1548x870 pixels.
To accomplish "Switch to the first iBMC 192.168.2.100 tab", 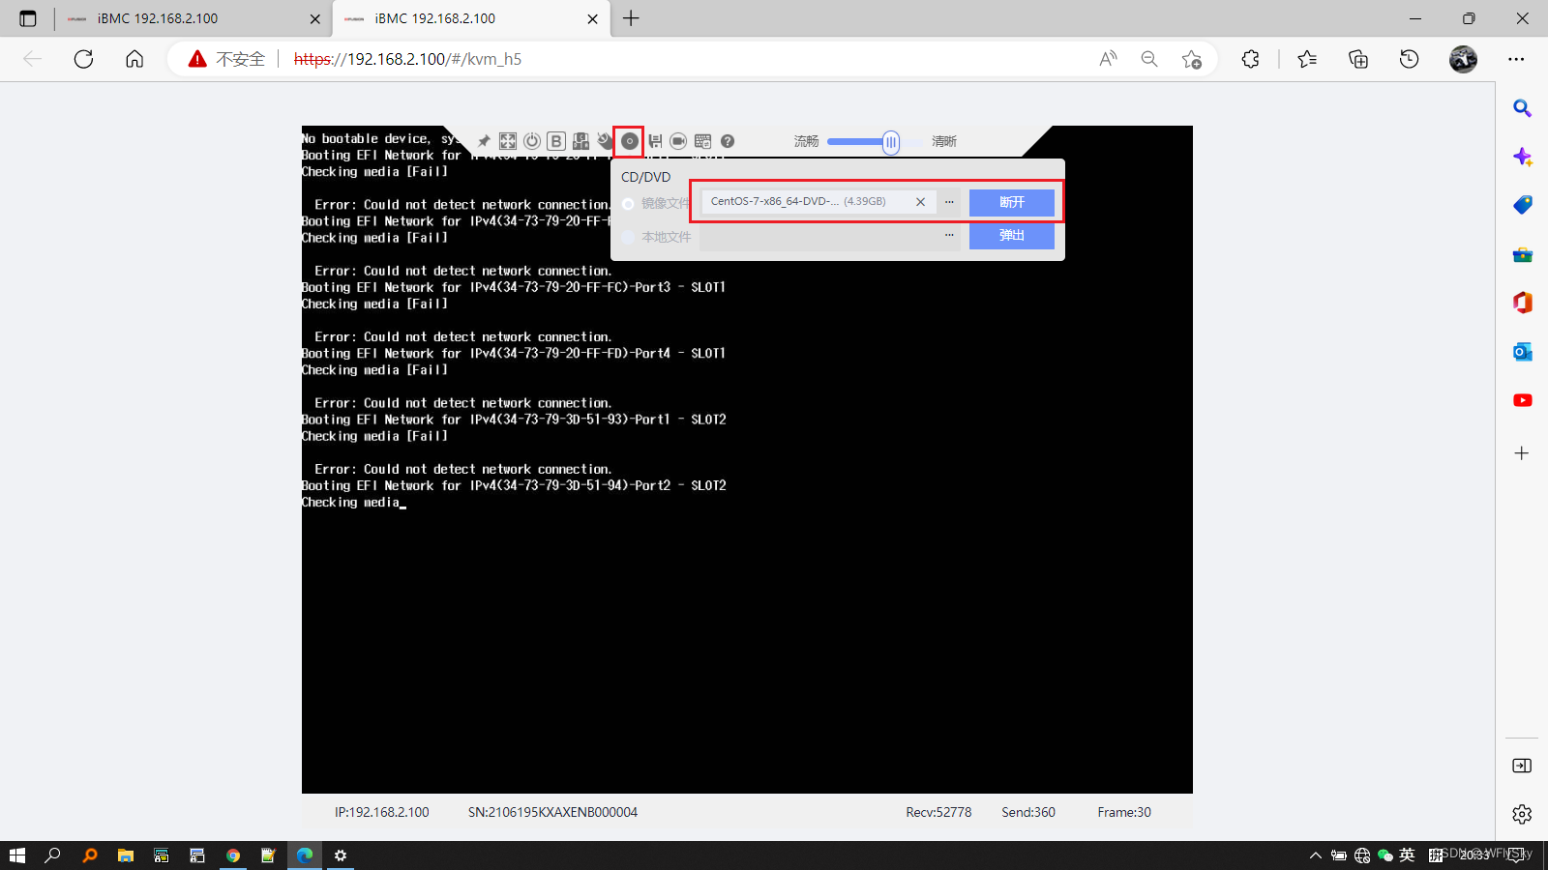I will 192,18.
